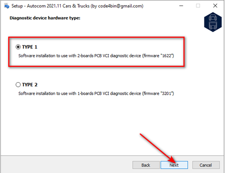Screen dimensions: 225x173
Task: Select the TYPE 1 radio button
Action: point(18,47)
